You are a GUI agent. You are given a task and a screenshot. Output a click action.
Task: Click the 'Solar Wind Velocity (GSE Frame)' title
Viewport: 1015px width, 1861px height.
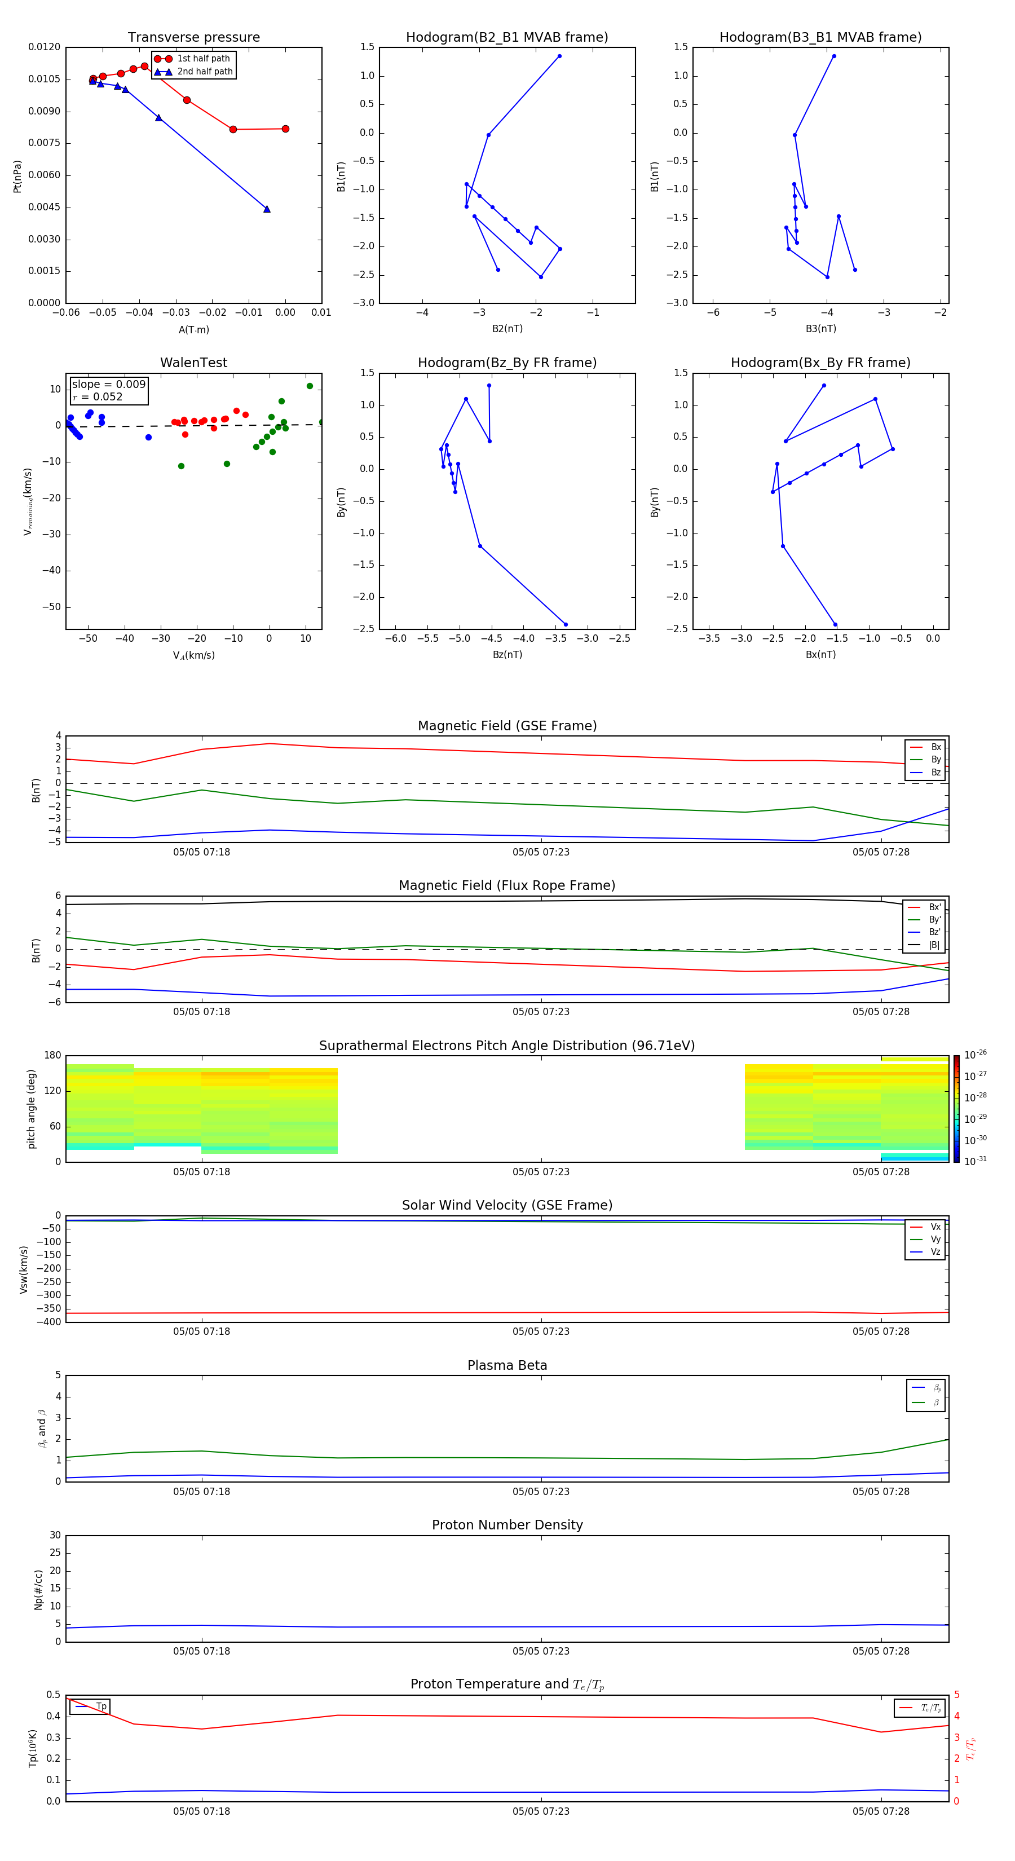coord(507,1205)
